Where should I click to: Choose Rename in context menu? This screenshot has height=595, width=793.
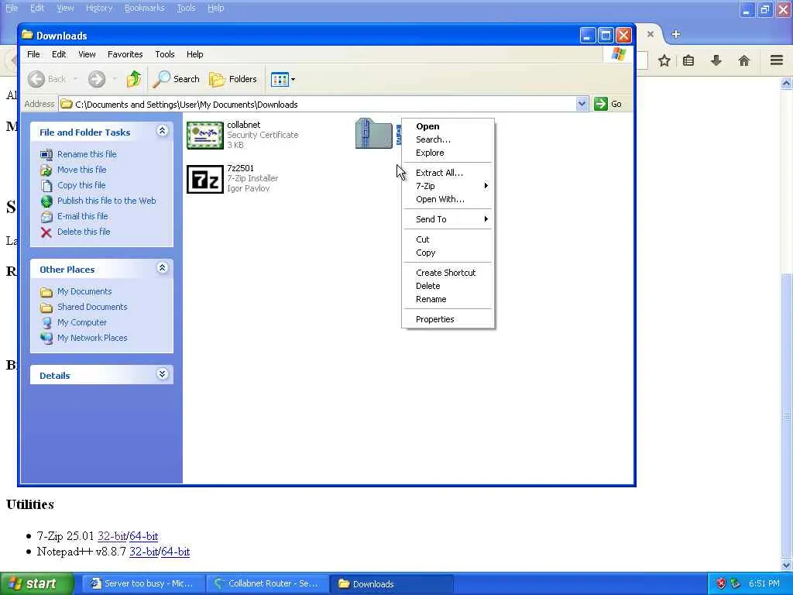tap(448, 299)
